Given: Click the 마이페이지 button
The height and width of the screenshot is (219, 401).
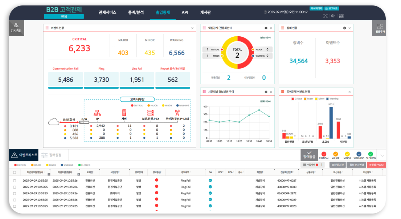Looking at the screenshot, I should 316,8.
